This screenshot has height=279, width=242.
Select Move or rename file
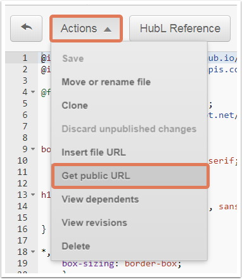coord(106,82)
